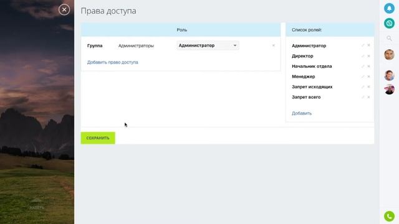The height and width of the screenshot is (224, 399).
Task: Select Запрет всего in the roles list
Action: (306, 97)
